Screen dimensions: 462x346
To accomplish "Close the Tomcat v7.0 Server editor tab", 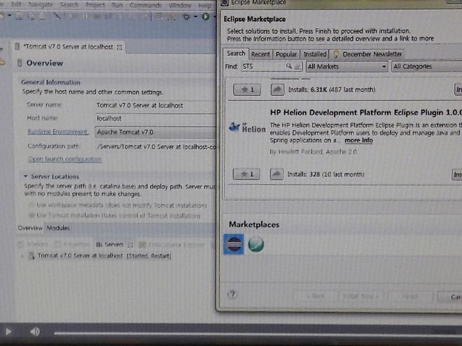I will click(x=119, y=47).
